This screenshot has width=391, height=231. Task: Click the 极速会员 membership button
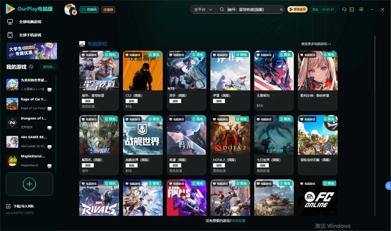pyautogui.click(x=298, y=9)
